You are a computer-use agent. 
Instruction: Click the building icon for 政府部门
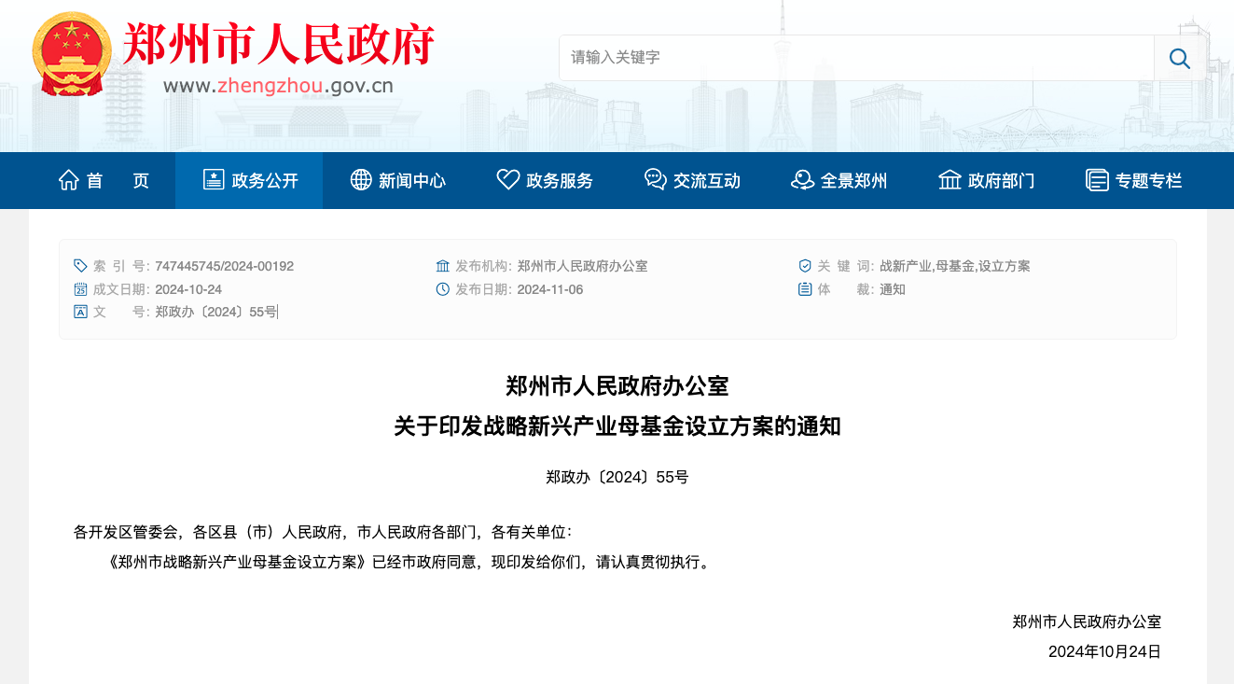(950, 180)
